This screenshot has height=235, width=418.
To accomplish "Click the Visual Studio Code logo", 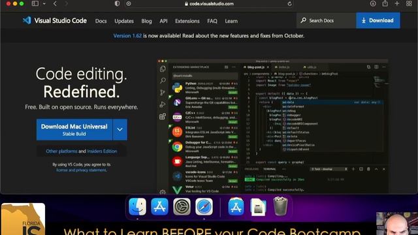I will (x=55, y=20).
